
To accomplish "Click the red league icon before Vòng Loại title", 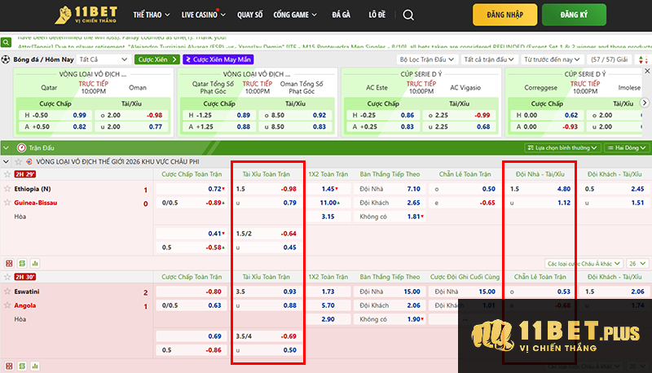I will click(x=28, y=161).
